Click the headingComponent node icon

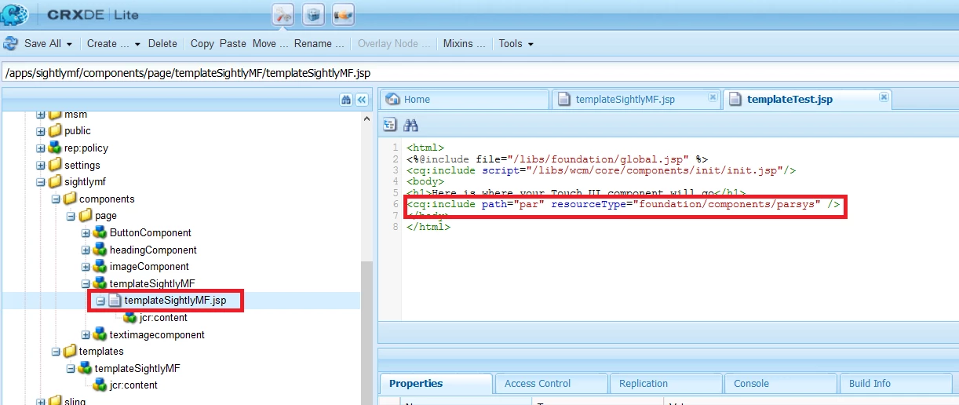pos(100,250)
